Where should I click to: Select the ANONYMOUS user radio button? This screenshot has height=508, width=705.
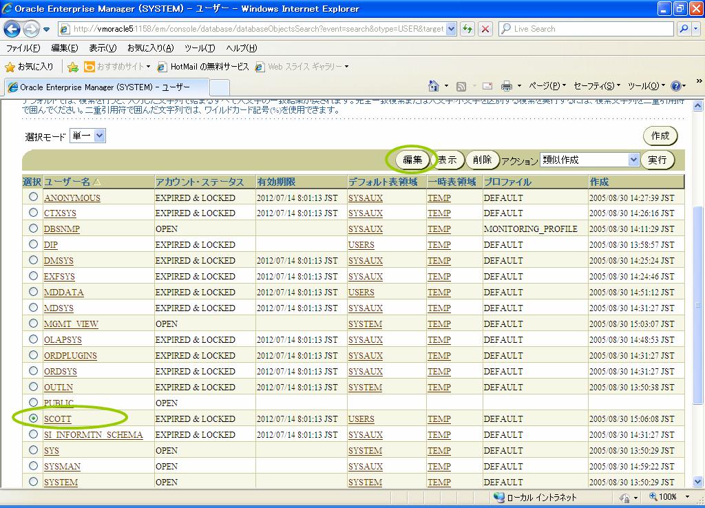click(33, 196)
